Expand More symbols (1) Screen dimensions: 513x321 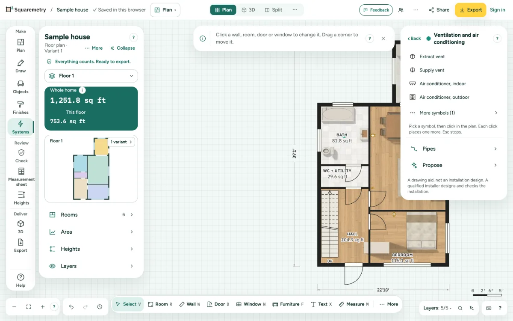click(454, 113)
